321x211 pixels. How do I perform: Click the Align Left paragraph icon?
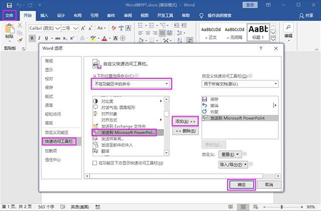click(140, 33)
